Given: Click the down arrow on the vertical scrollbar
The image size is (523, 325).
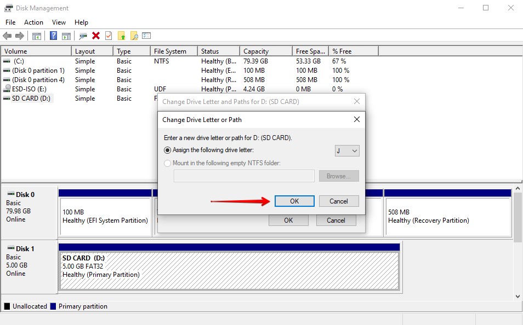Looking at the screenshot, I should pos(518,296).
